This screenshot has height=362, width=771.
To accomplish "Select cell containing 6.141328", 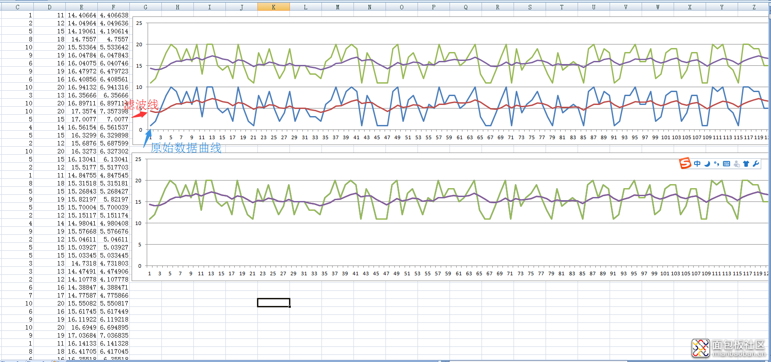I will (114, 343).
